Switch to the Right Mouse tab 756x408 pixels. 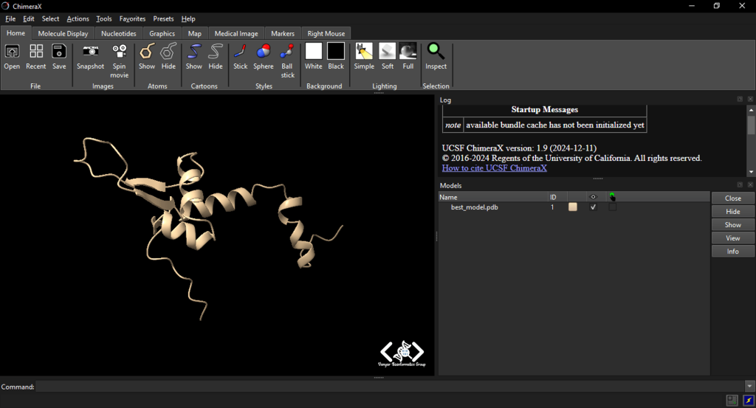coord(326,33)
